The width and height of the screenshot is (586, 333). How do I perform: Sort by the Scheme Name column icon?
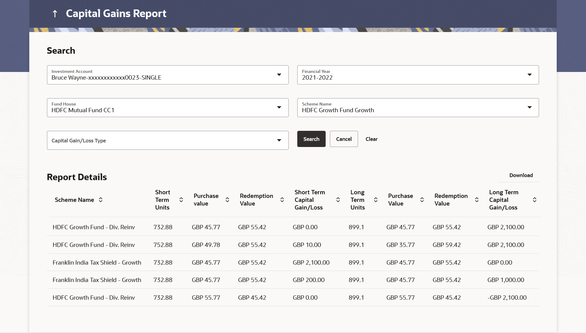100,200
